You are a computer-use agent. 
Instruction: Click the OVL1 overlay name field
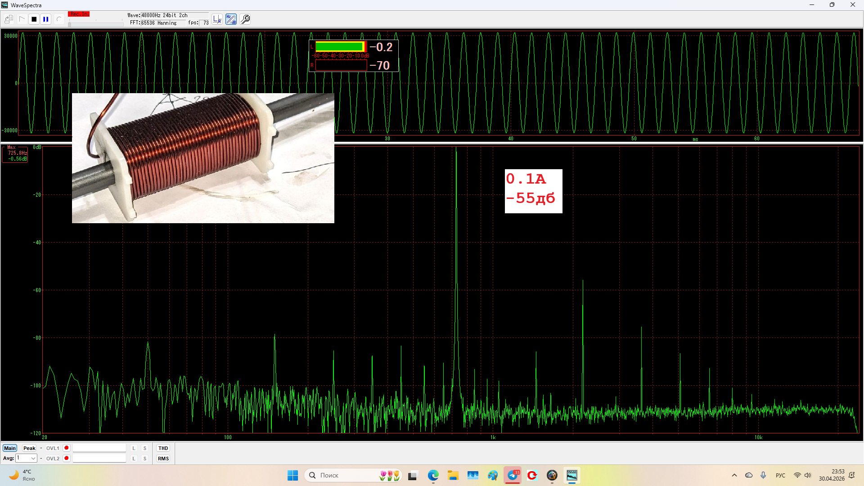click(x=99, y=448)
